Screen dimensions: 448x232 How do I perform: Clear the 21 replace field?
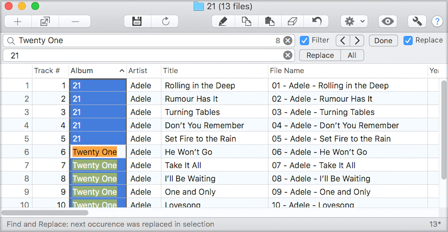288,55
